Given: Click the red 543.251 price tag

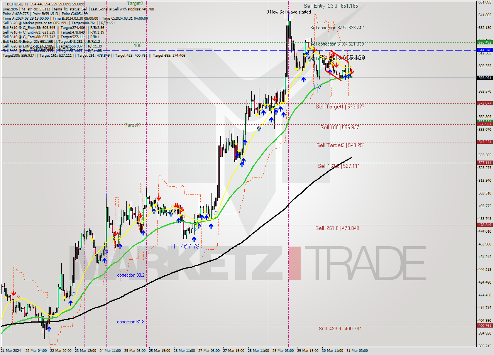Looking at the screenshot, I should pos(485,142).
